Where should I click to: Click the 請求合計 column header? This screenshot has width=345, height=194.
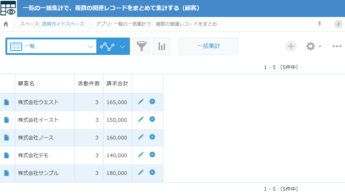118,83
